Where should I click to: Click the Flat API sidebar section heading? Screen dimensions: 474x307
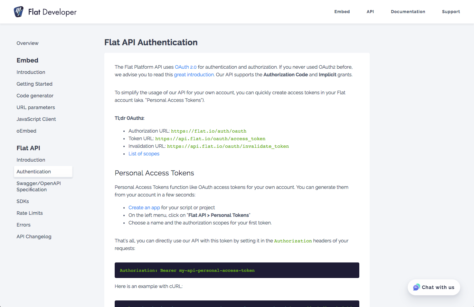click(x=28, y=148)
